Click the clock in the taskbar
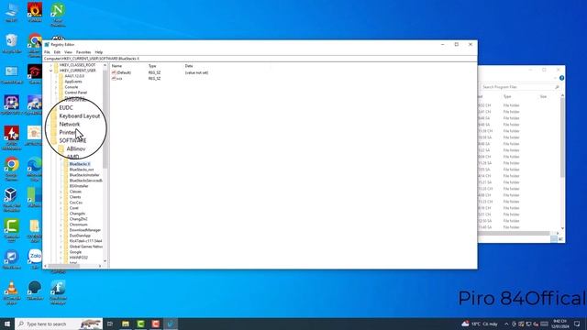The height and width of the screenshot is (330, 587). [559, 324]
